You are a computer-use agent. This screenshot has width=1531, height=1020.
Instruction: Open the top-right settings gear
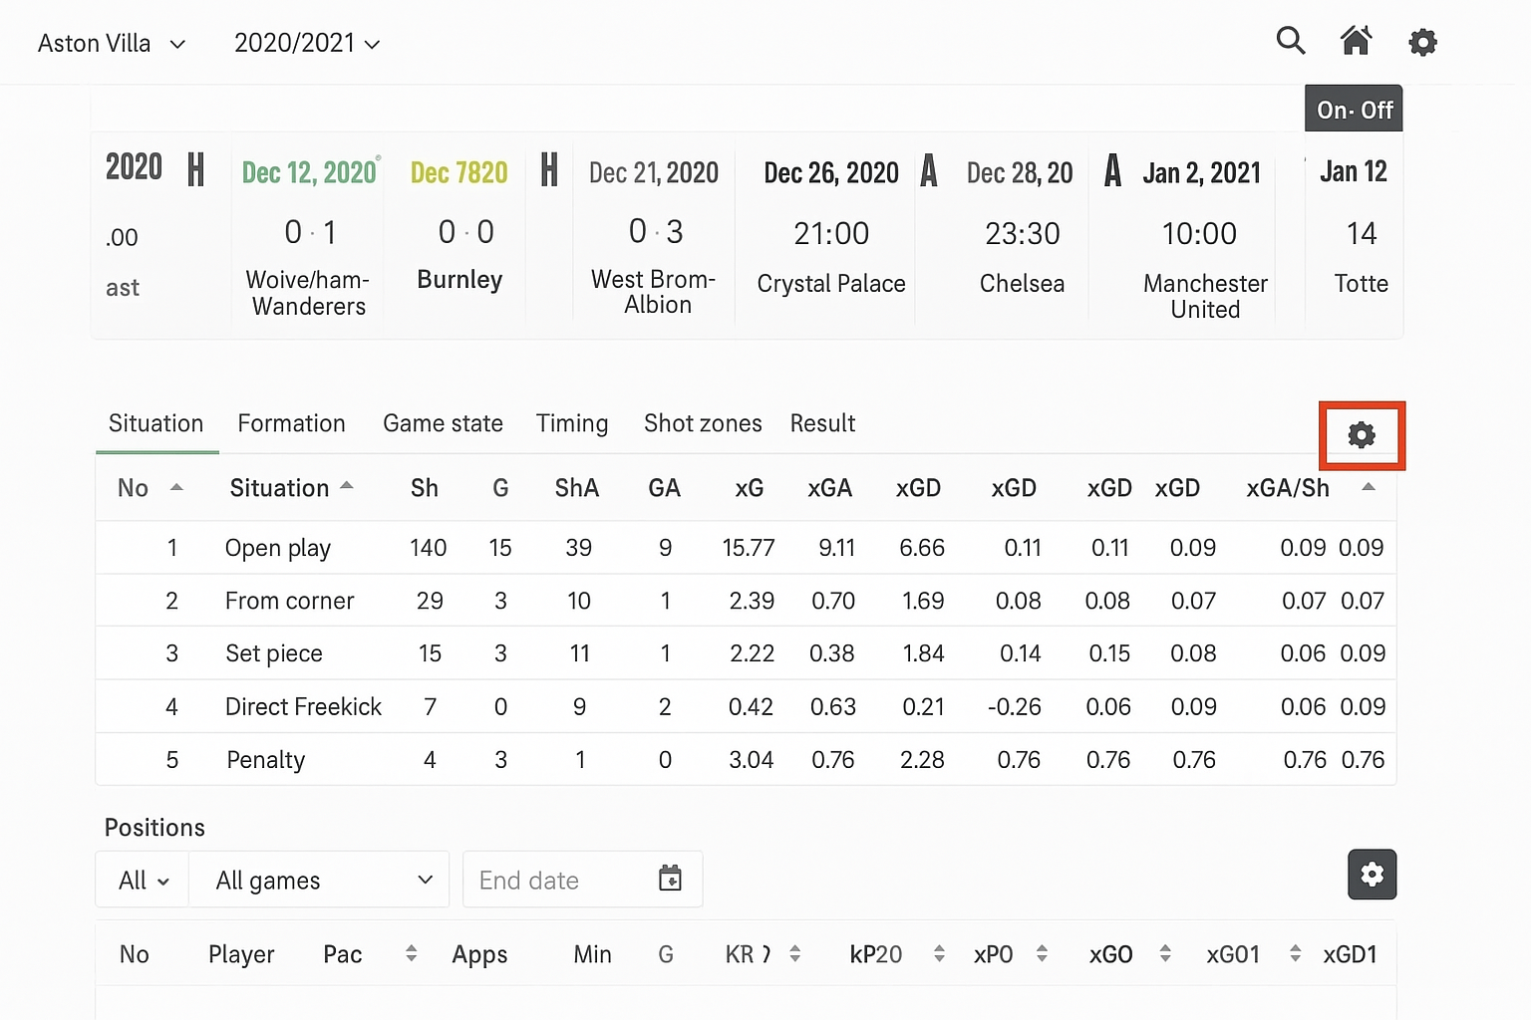coord(1422,42)
